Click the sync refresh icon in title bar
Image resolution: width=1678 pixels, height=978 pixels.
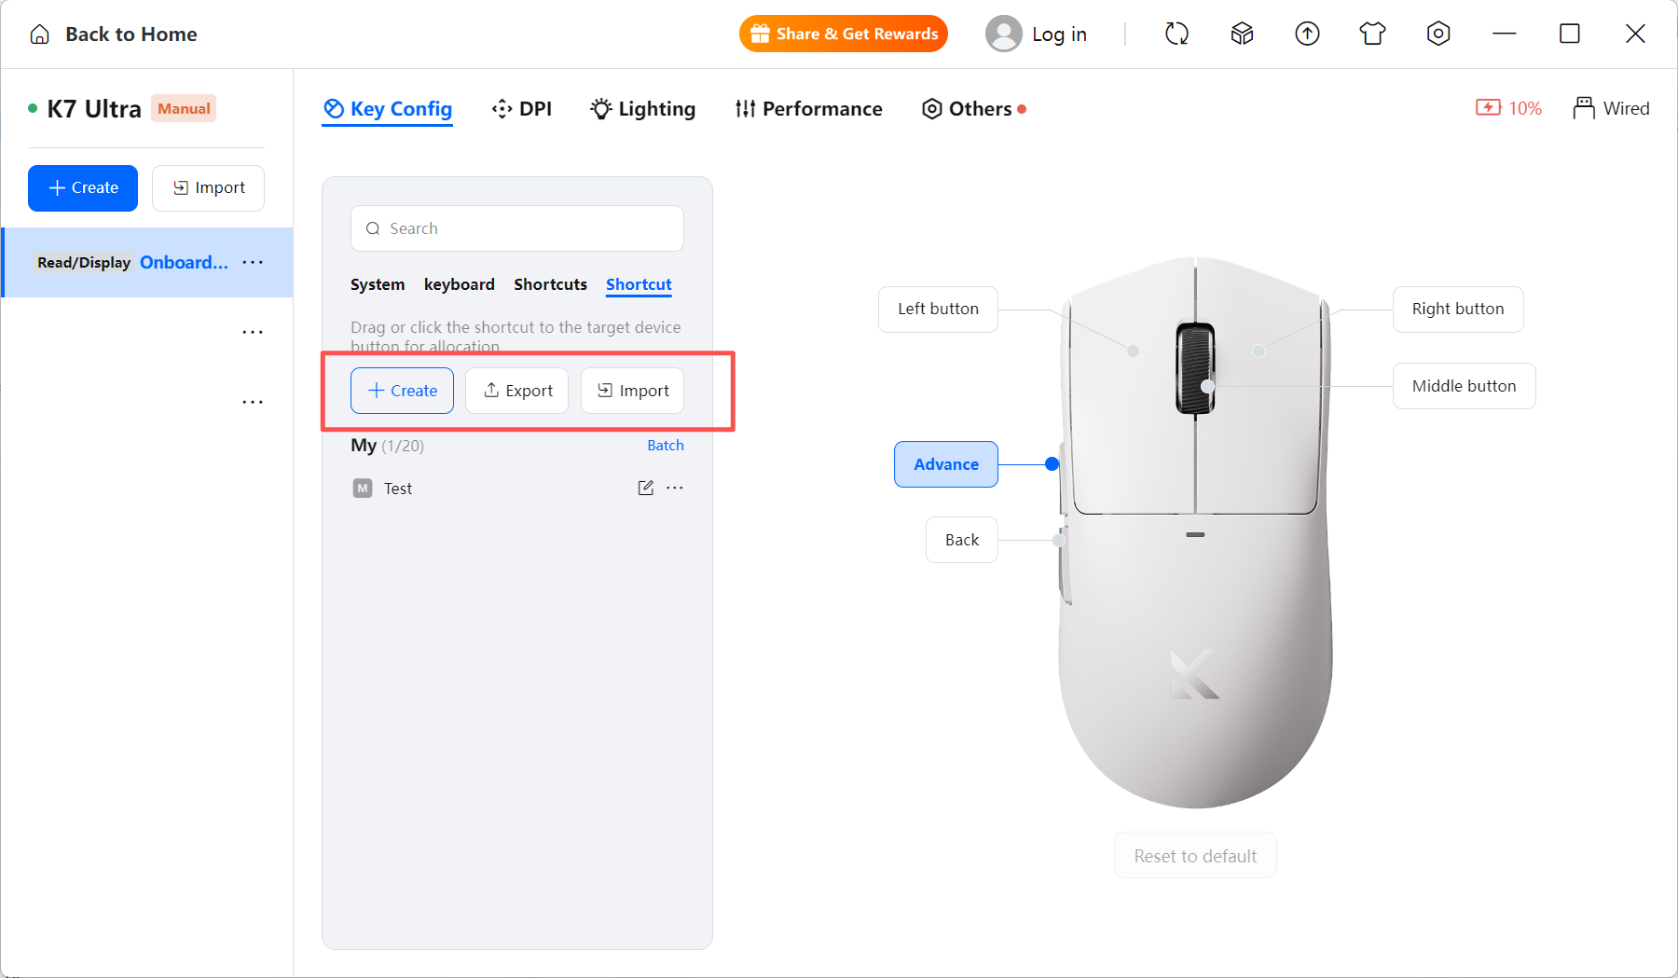coord(1176,34)
